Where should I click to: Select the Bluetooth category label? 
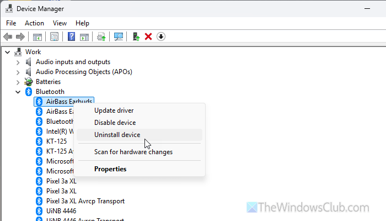(50, 92)
